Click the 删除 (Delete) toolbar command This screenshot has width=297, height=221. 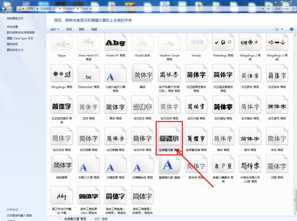tap(81, 29)
